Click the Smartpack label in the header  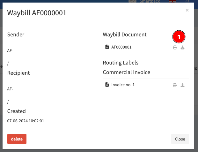[x=150, y=1]
